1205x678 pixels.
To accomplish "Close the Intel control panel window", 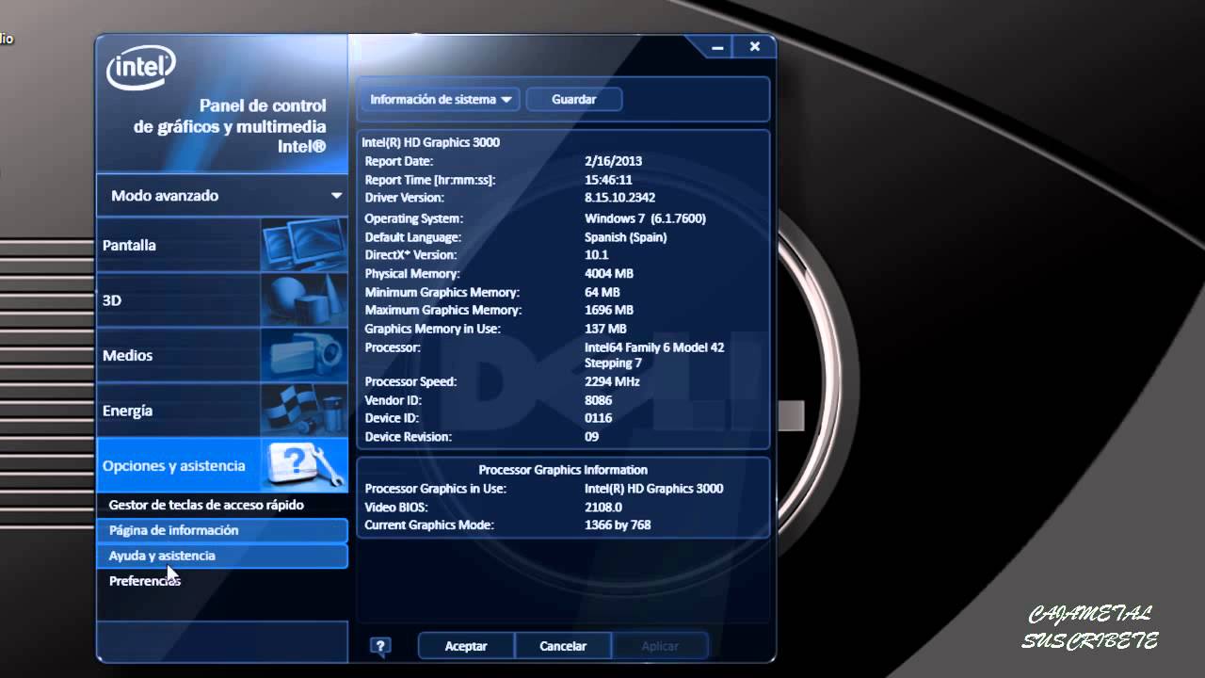I will coord(754,47).
